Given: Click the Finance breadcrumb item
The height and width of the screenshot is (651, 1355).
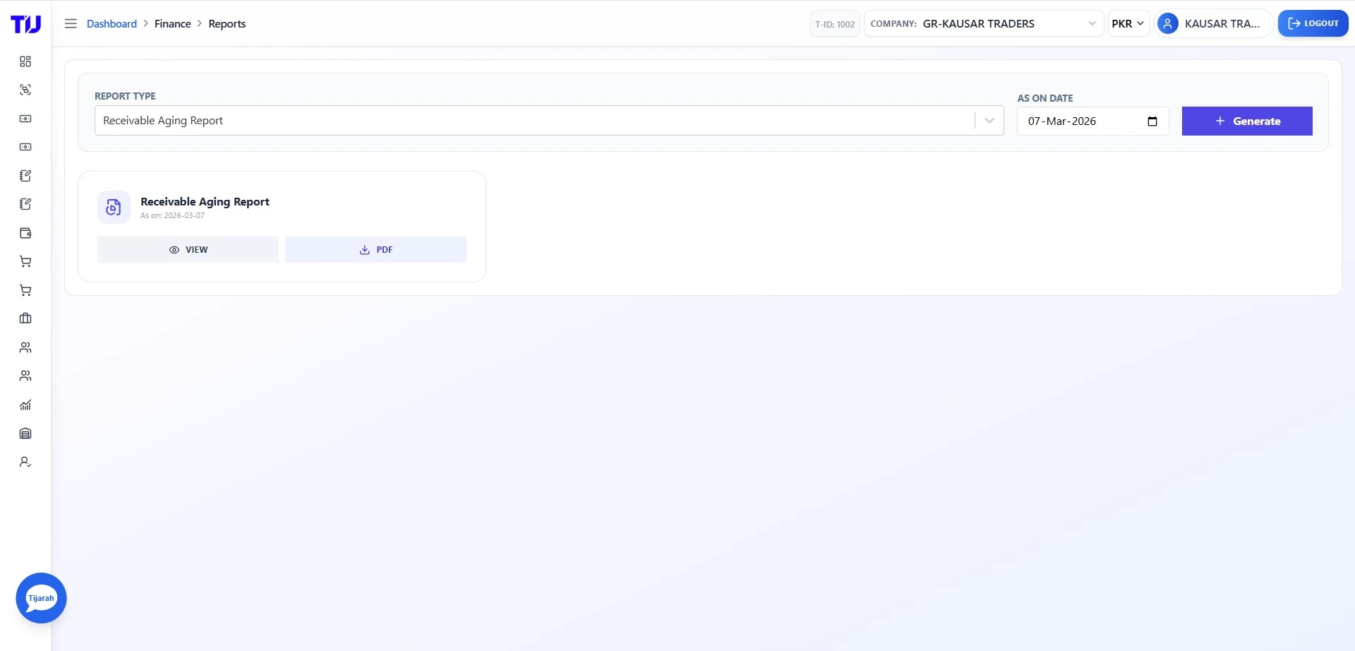Looking at the screenshot, I should 173,23.
